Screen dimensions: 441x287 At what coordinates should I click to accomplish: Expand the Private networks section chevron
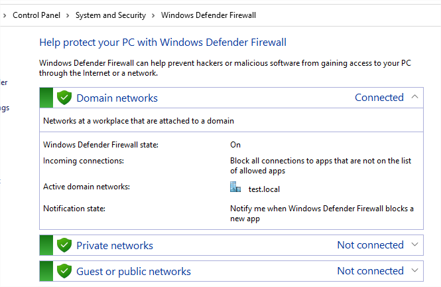[414, 244]
